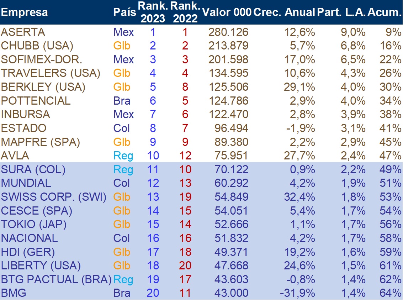Click the value 60.292
This screenshot has height=300, width=403.
pos(231,183)
